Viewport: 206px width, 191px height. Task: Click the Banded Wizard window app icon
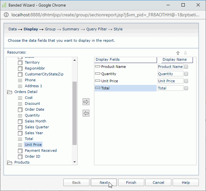[x=4, y=5]
